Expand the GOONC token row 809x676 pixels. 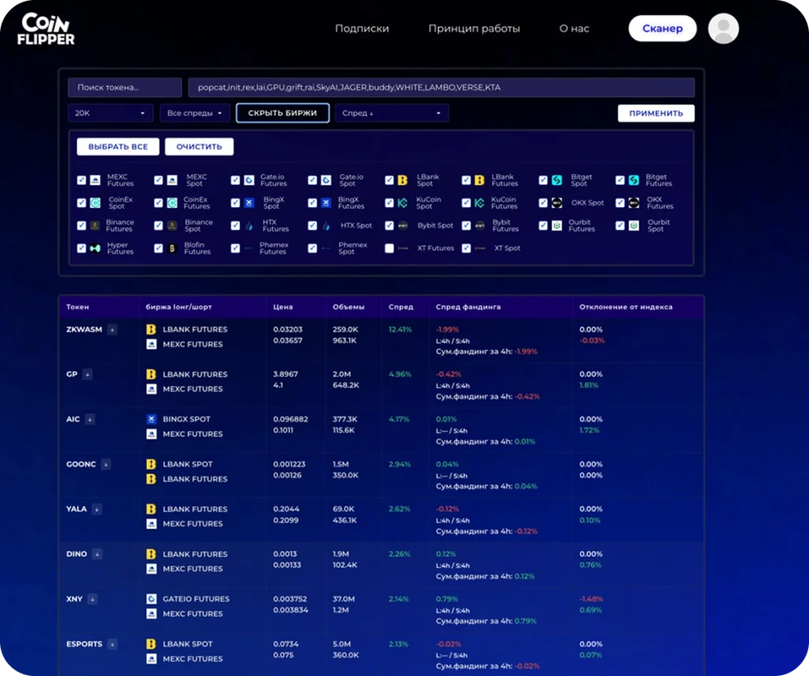point(106,464)
